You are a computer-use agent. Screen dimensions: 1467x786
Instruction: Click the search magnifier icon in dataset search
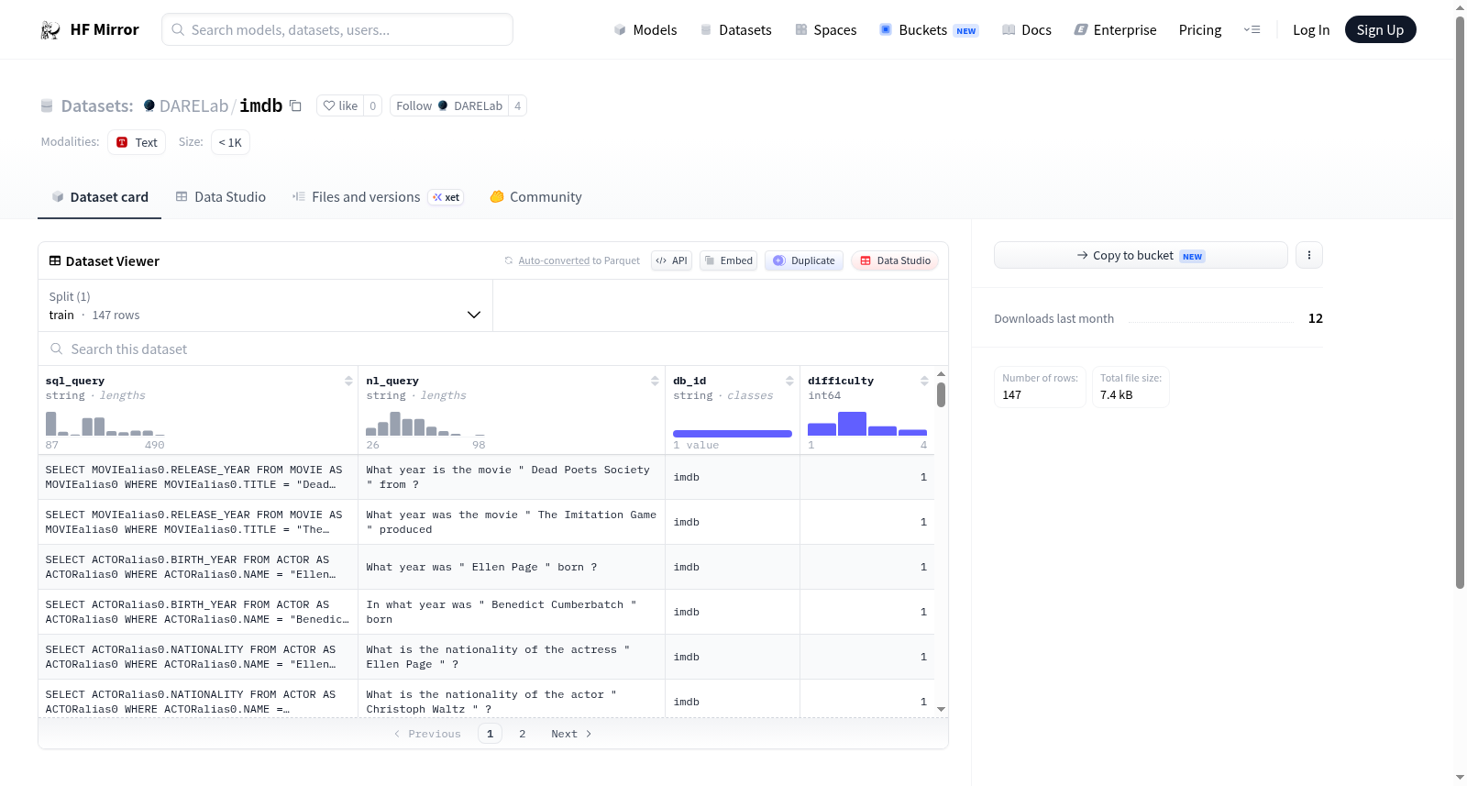click(57, 349)
